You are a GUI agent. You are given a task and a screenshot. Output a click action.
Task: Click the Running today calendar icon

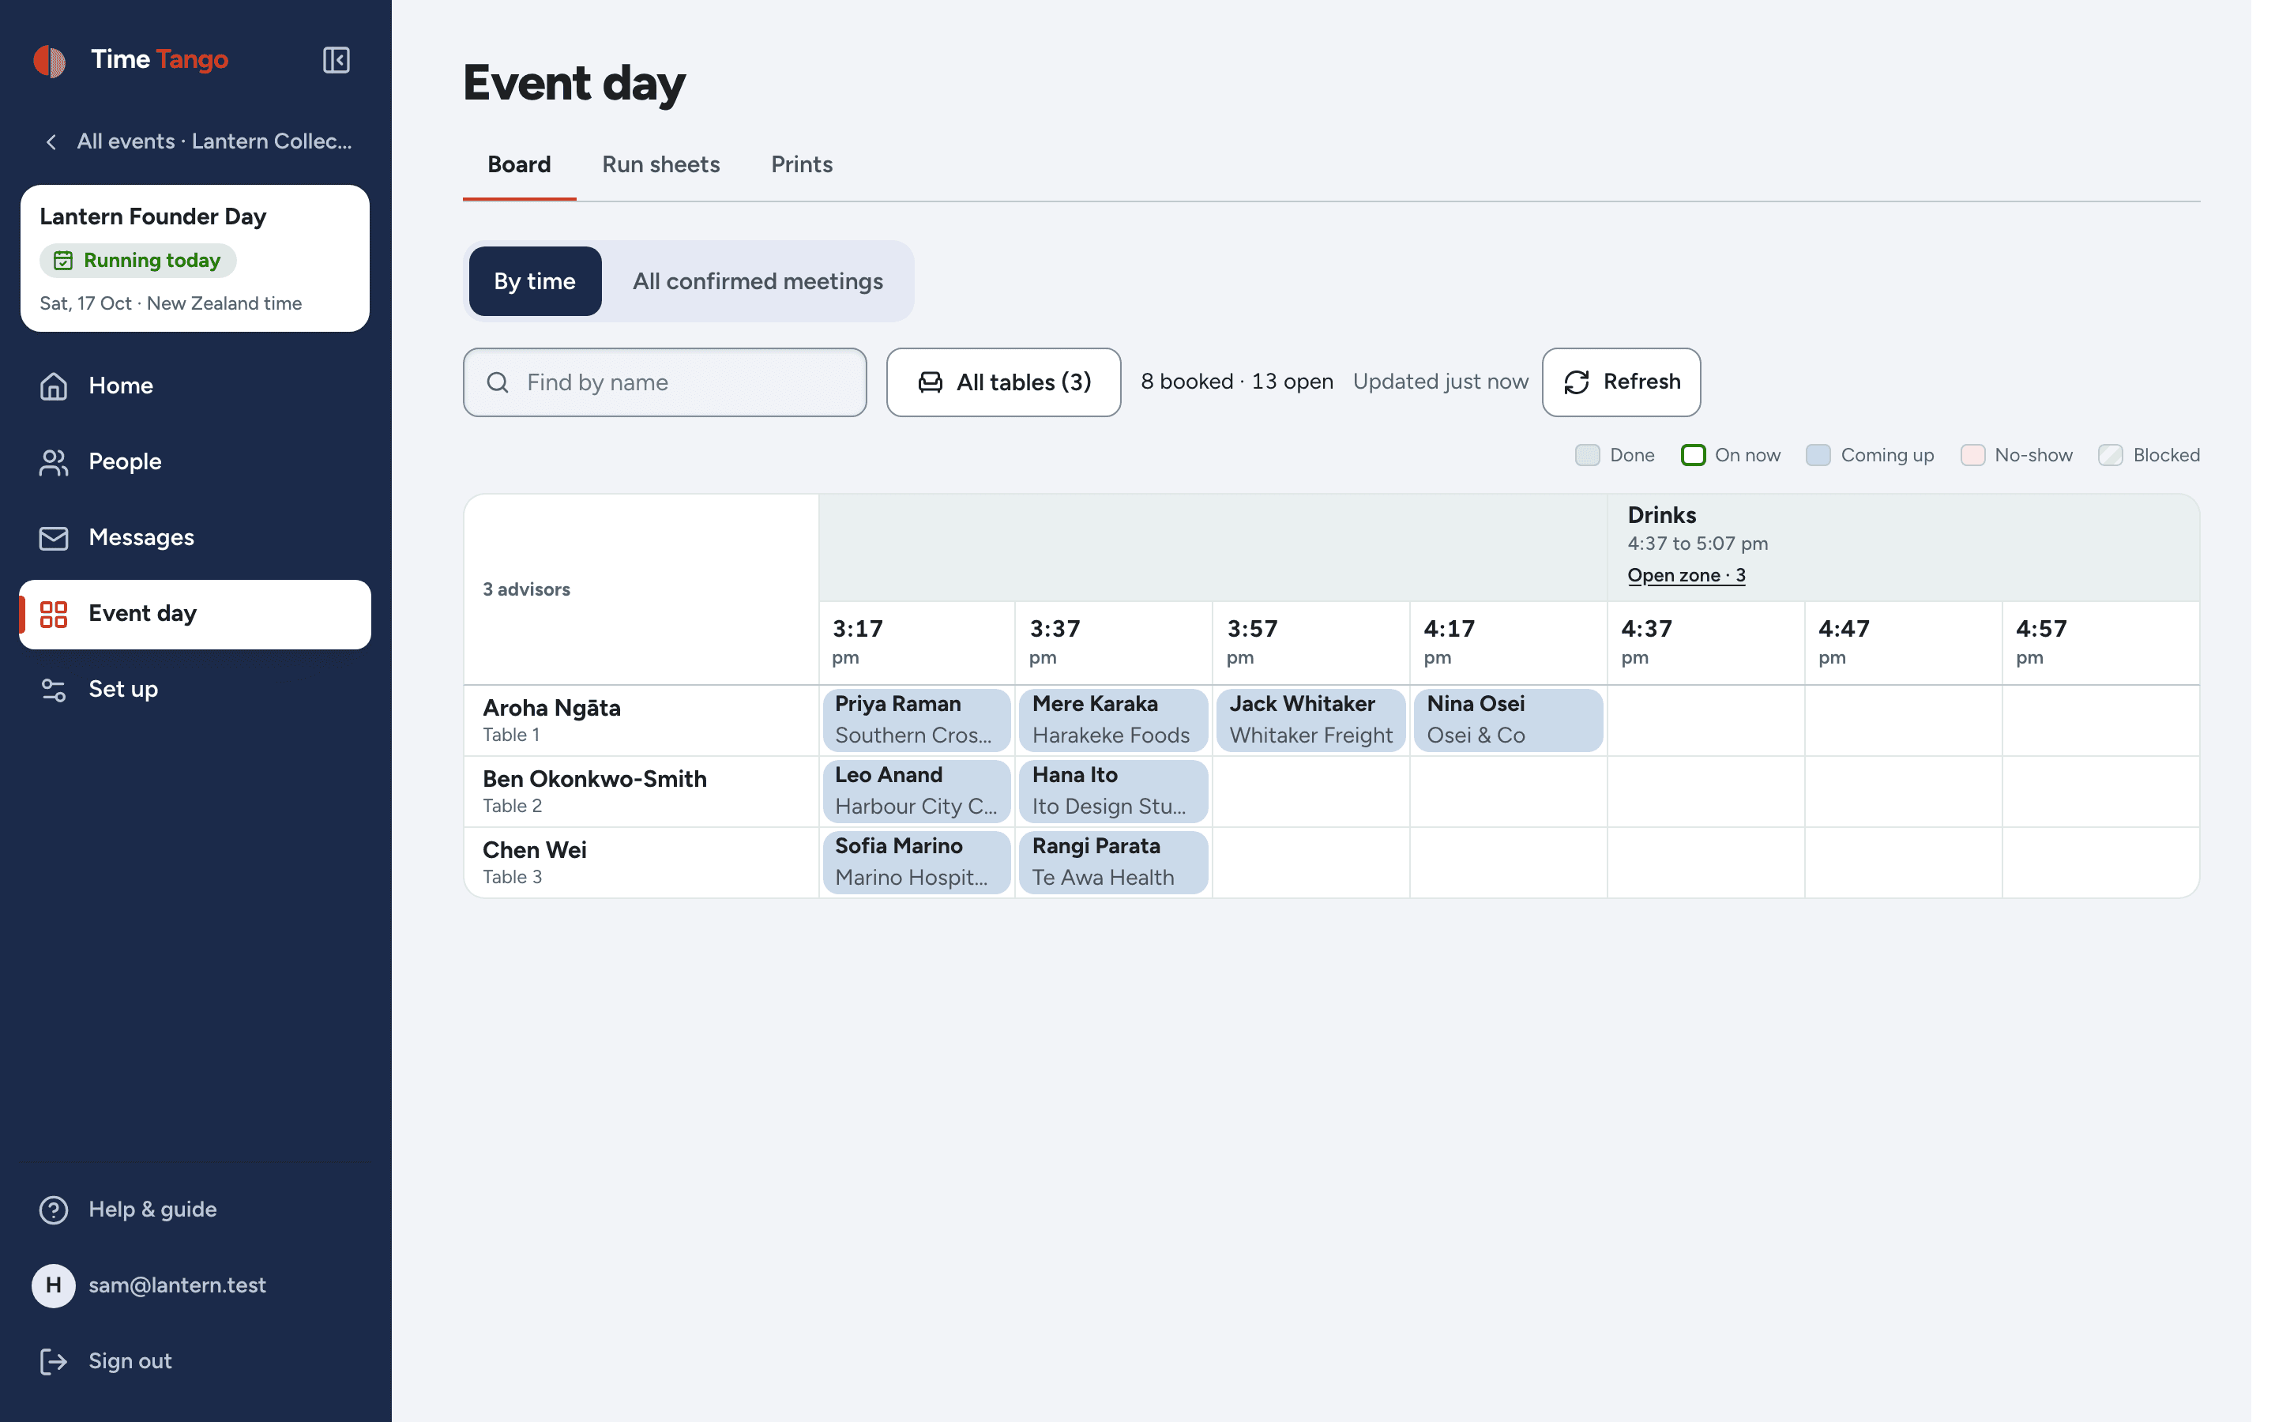pyautogui.click(x=63, y=261)
